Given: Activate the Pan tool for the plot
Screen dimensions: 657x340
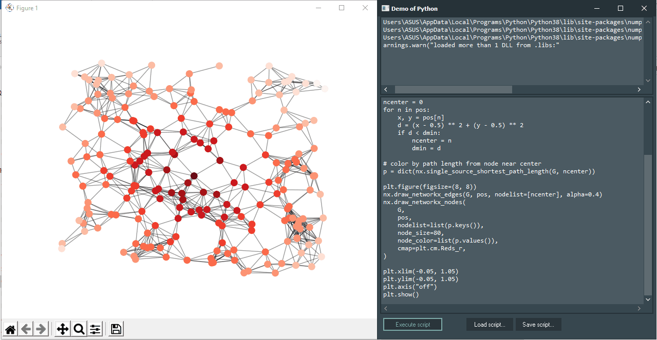Looking at the screenshot, I should (62, 329).
